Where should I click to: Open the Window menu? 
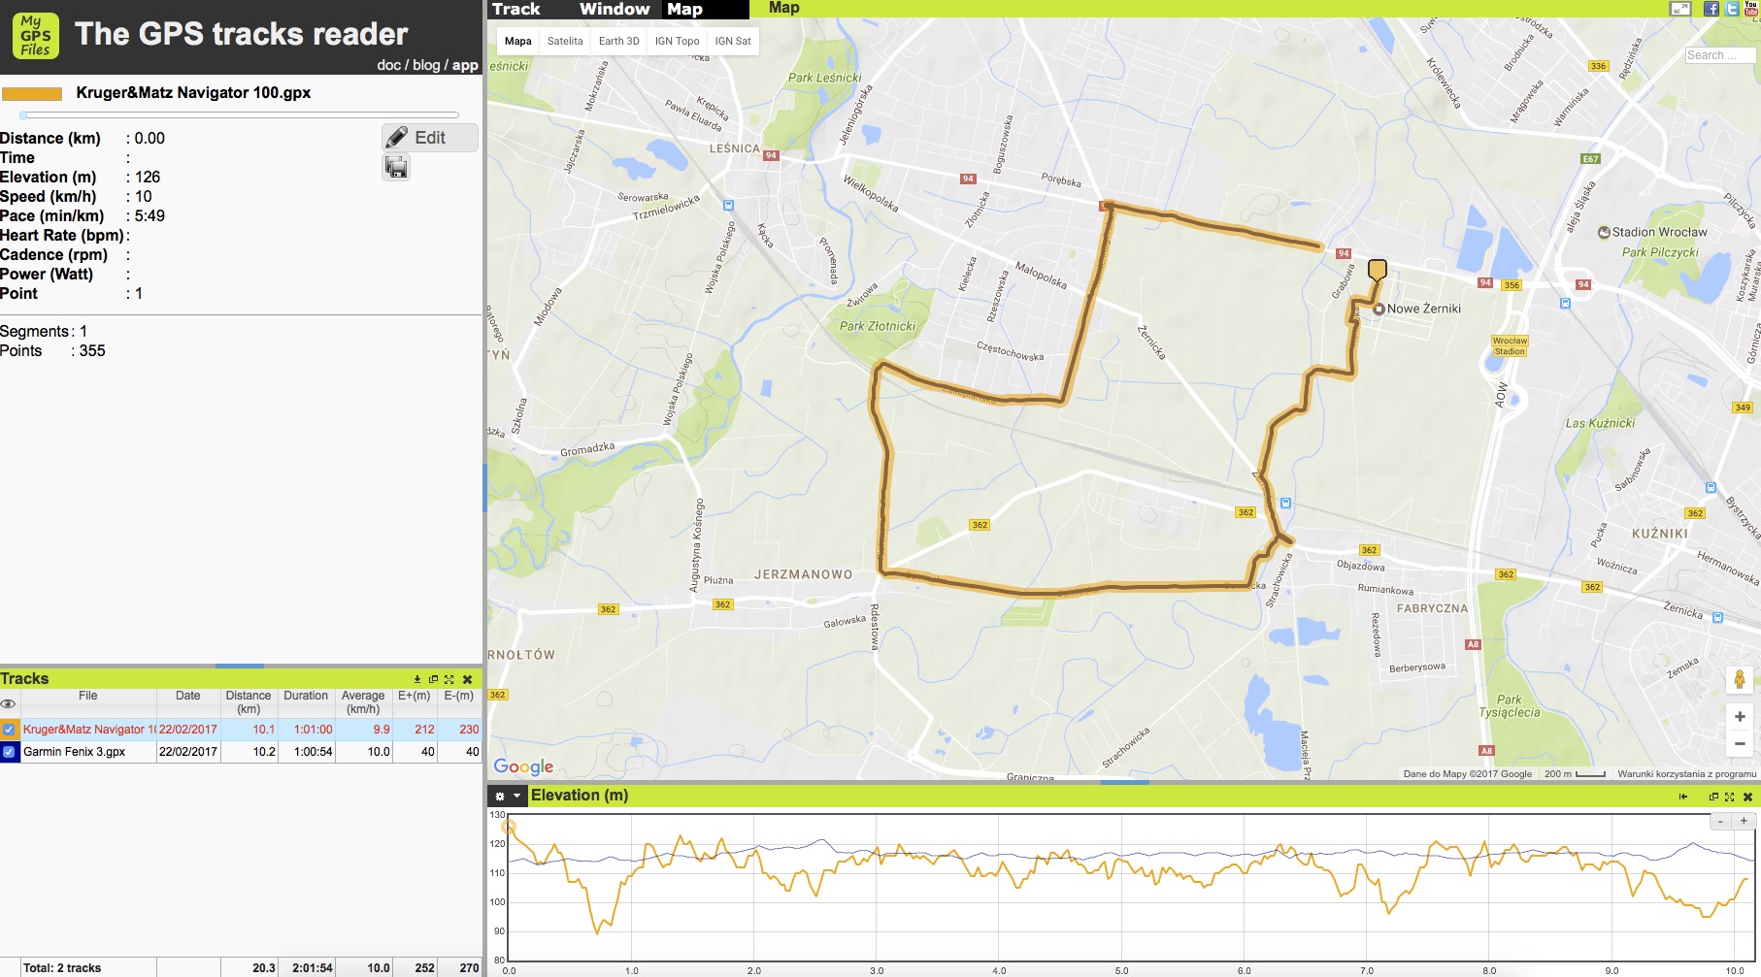click(615, 9)
